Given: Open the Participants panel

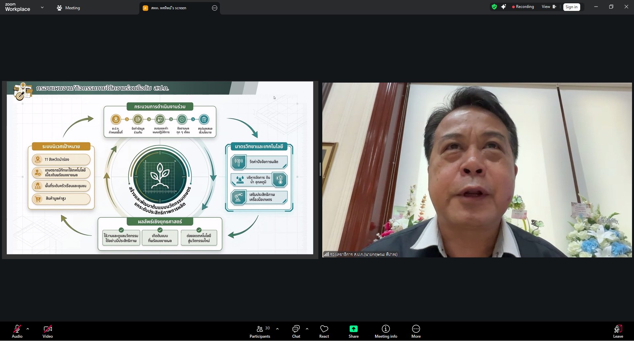Looking at the screenshot, I should 260,331.
